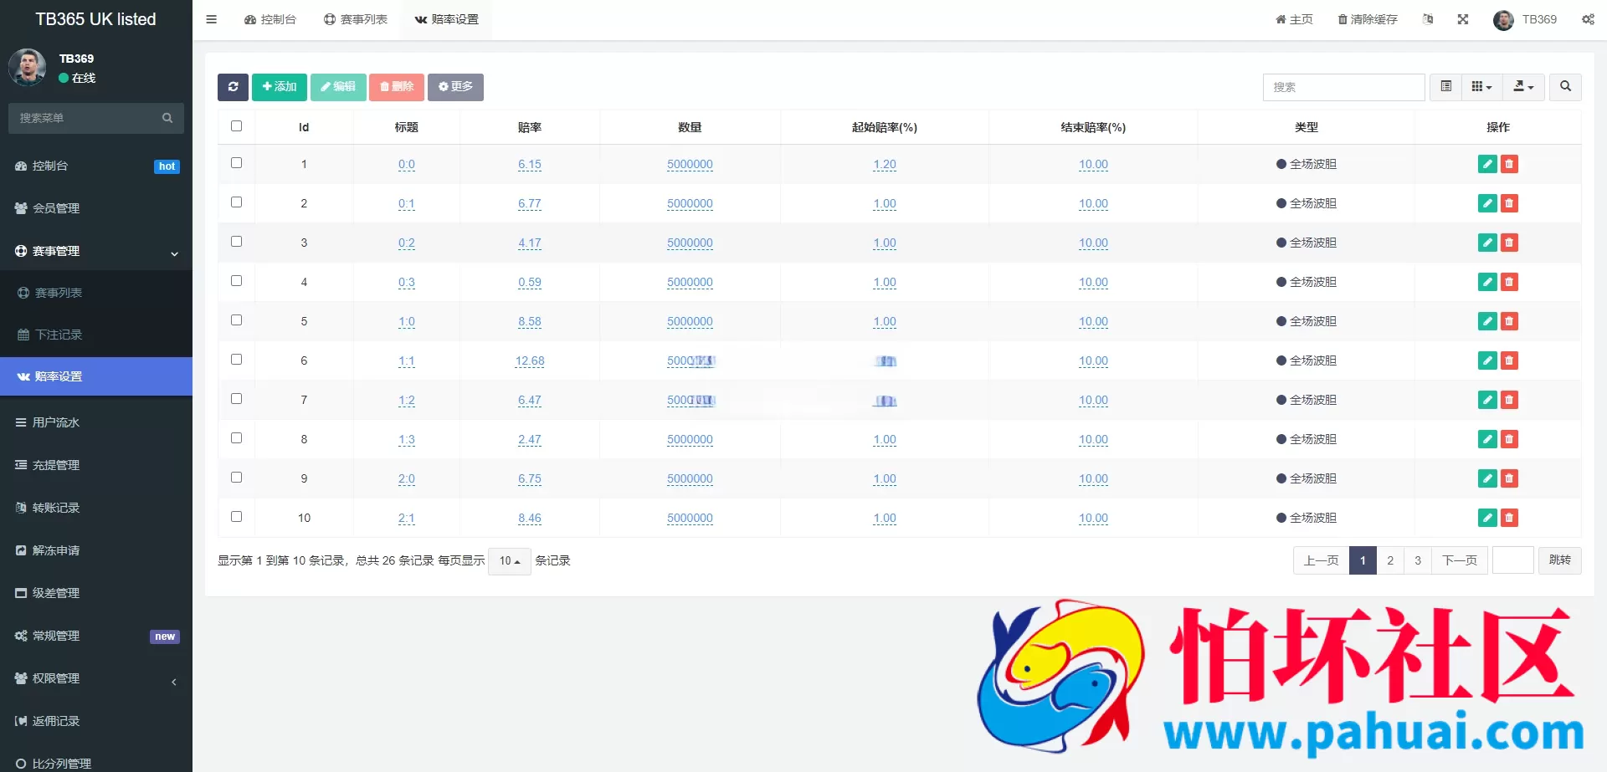This screenshot has width=1607, height=772.
Task: Open the columns dropdown grid button
Action: point(1481,87)
